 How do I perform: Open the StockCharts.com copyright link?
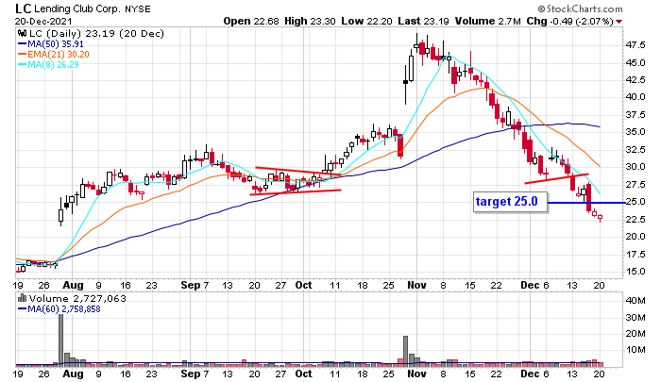[x=580, y=8]
